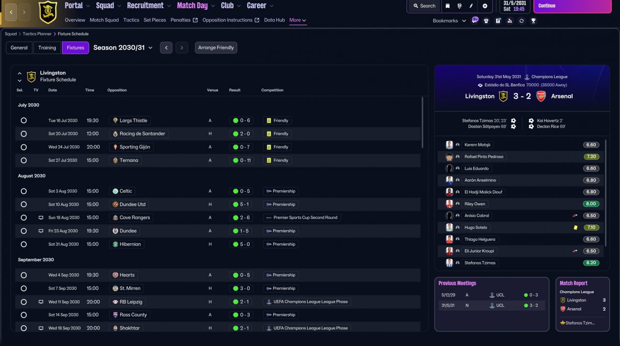
Task: Click the external link icon beside Penalties
Action: (x=195, y=20)
